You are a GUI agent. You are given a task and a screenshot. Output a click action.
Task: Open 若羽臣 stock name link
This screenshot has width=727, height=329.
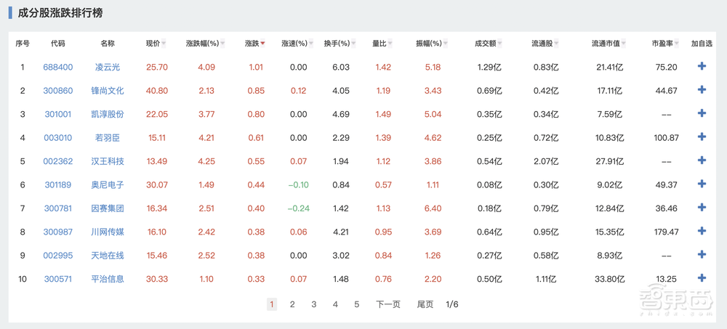click(108, 137)
